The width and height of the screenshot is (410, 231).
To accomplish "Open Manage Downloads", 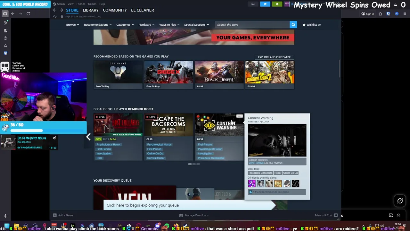I will pos(194,215).
